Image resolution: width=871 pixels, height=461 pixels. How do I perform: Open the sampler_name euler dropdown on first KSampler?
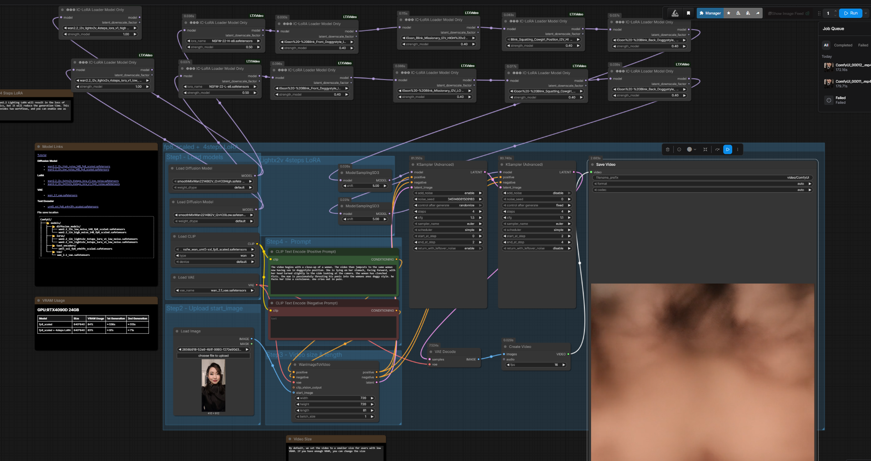click(448, 224)
